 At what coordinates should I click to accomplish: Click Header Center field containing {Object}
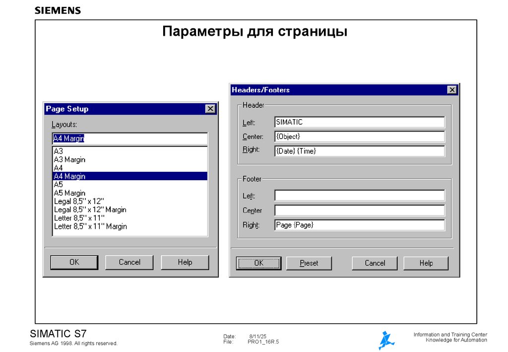pyautogui.click(x=360, y=137)
